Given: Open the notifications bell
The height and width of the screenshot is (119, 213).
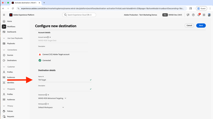Looking at the screenshot, I should (199, 15).
